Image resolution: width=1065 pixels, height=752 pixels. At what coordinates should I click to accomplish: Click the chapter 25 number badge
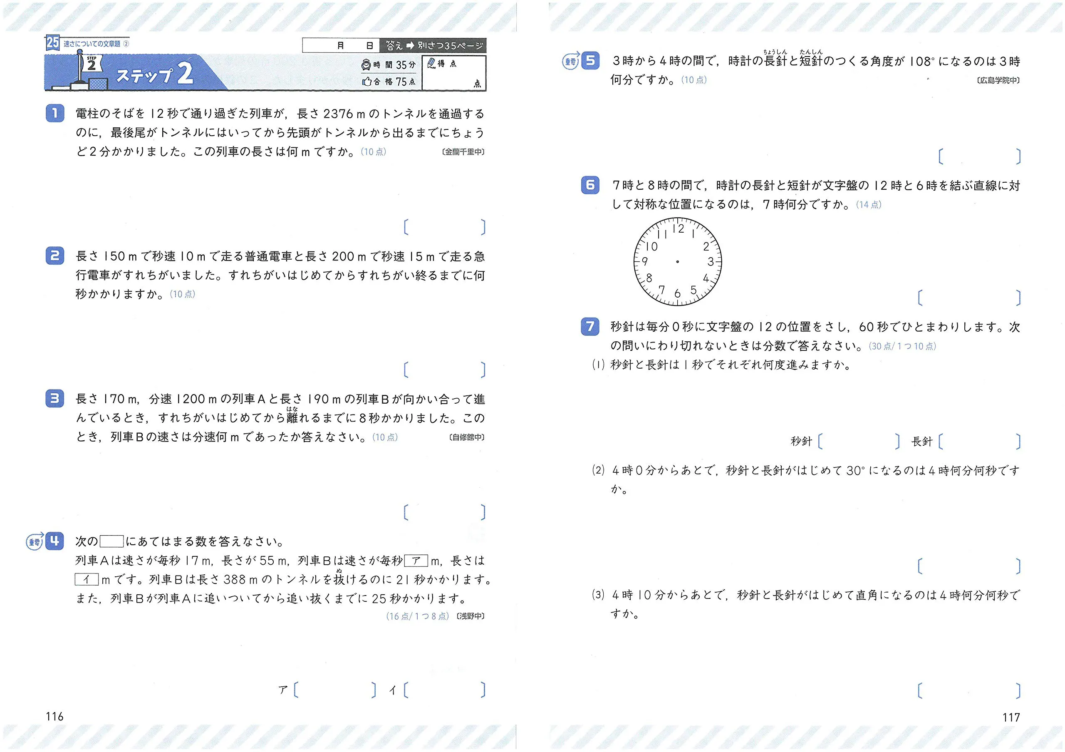[52, 43]
